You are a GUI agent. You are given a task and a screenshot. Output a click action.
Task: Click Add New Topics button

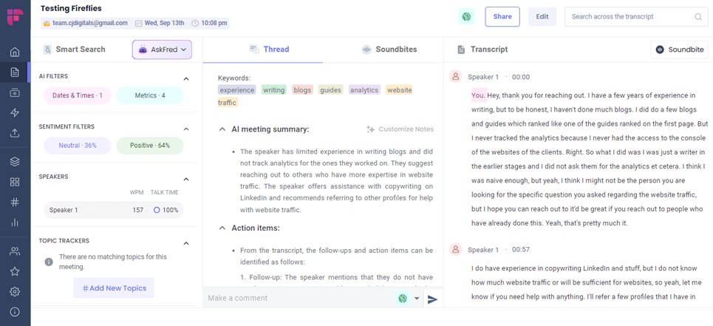point(114,288)
